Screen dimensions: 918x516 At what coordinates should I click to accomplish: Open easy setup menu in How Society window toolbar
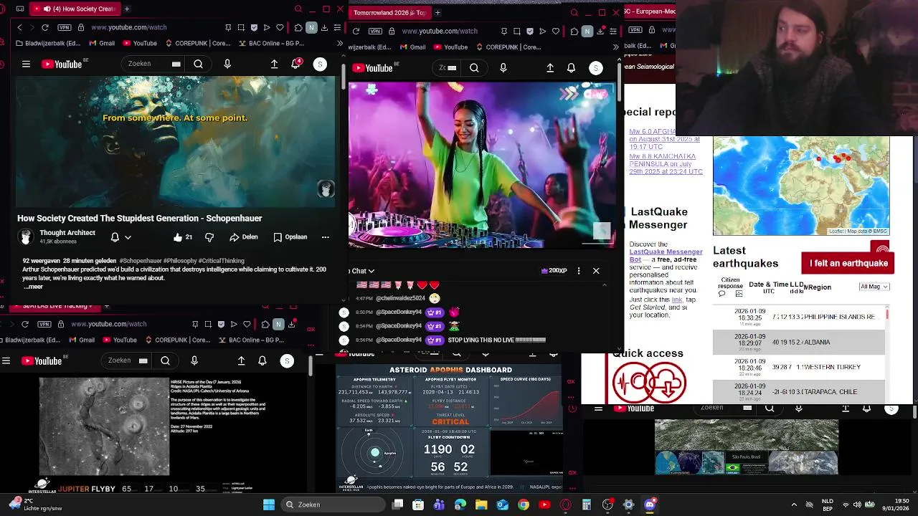pos(337,27)
